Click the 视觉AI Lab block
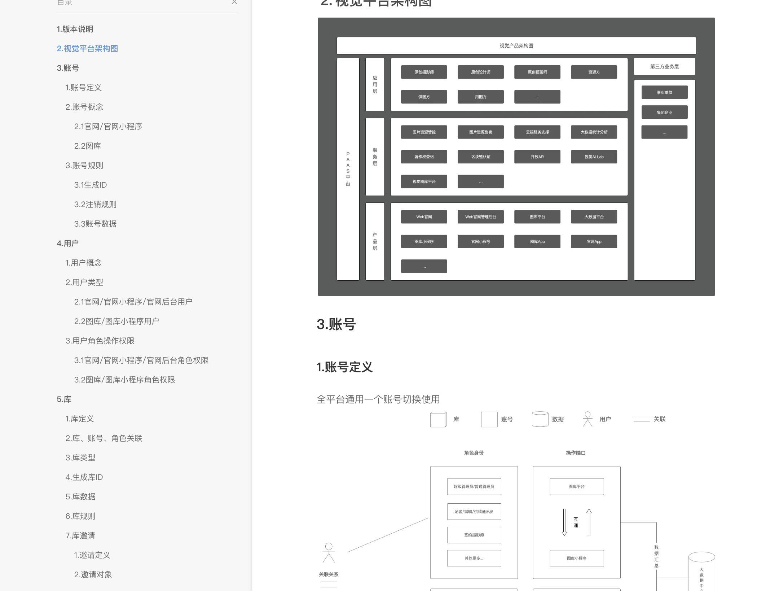 (594, 157)
